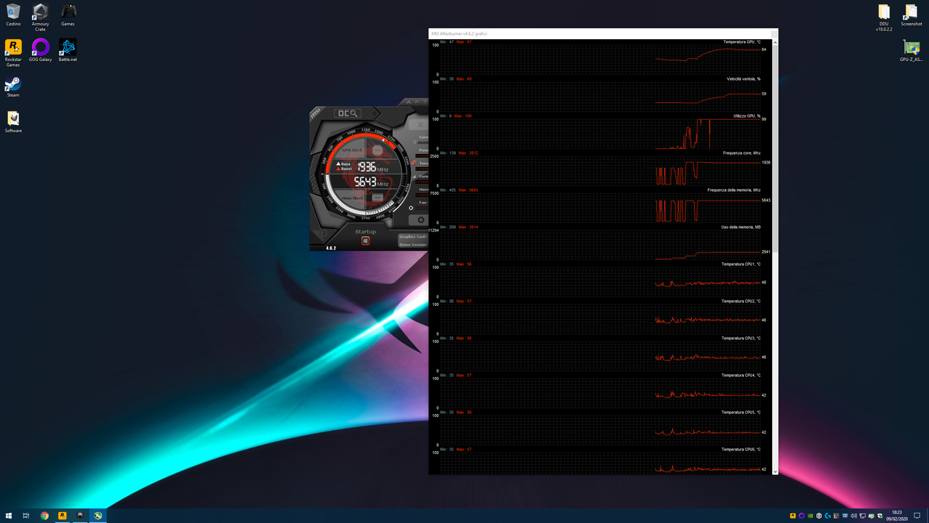Click the monitoring window scrollbar up arrow
929x523 pixels.
point(774,41)
